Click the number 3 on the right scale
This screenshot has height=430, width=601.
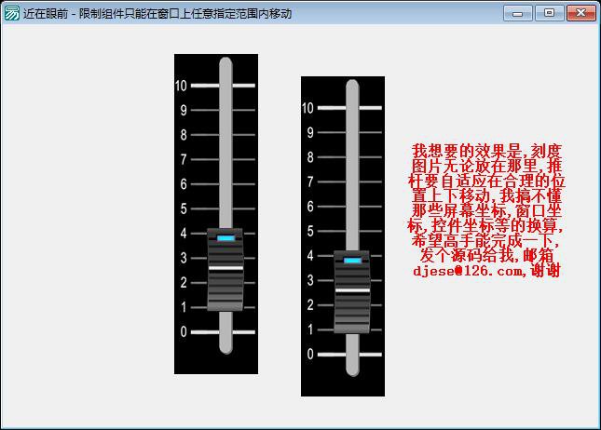[x=310, y=281]
